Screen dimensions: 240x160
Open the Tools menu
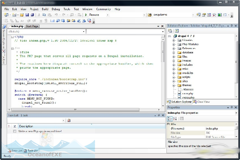click(67, 9)
